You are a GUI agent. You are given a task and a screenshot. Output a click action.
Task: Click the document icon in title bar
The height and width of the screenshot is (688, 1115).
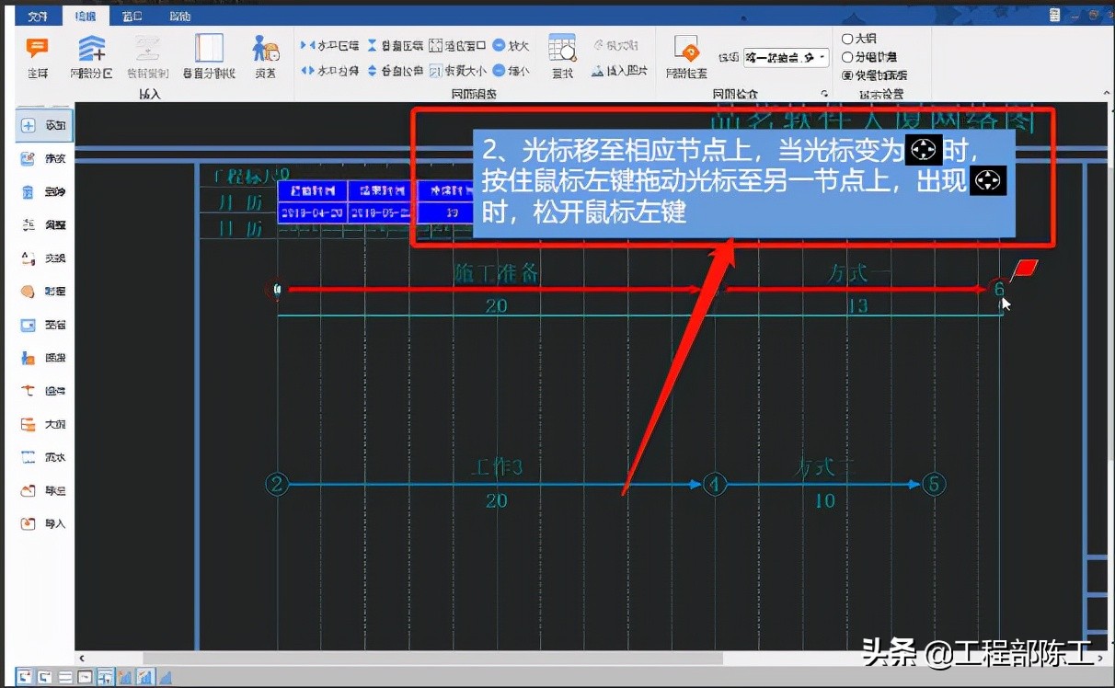pyautogui.click(x=1055, y=14)
